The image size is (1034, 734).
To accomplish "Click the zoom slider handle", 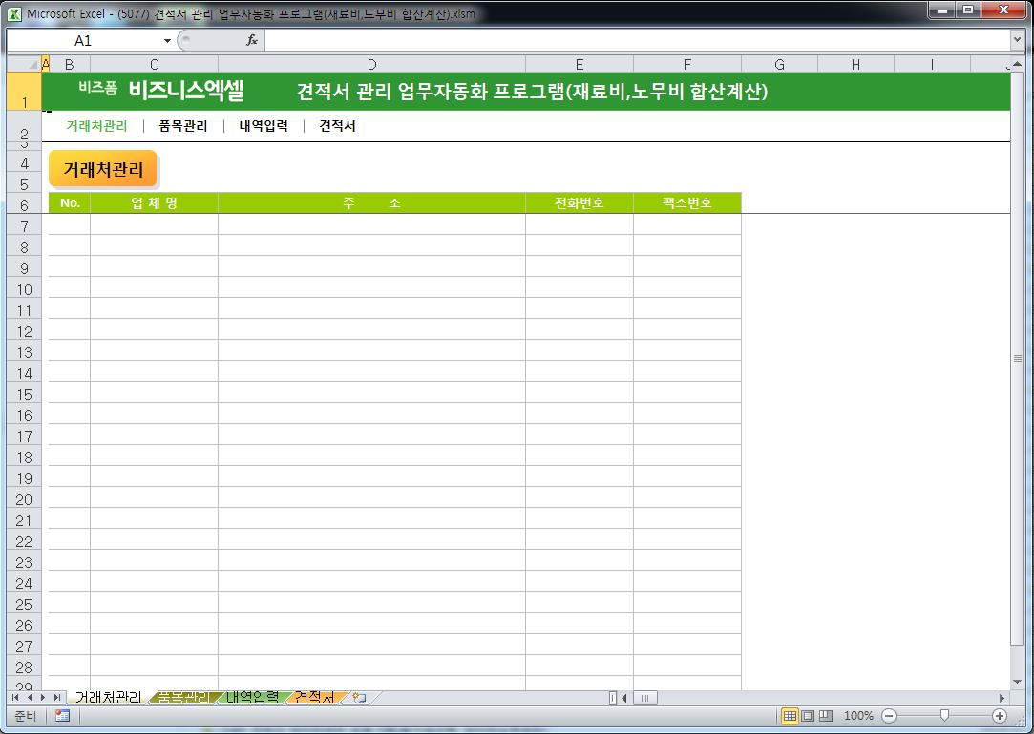I will (944, 716).
